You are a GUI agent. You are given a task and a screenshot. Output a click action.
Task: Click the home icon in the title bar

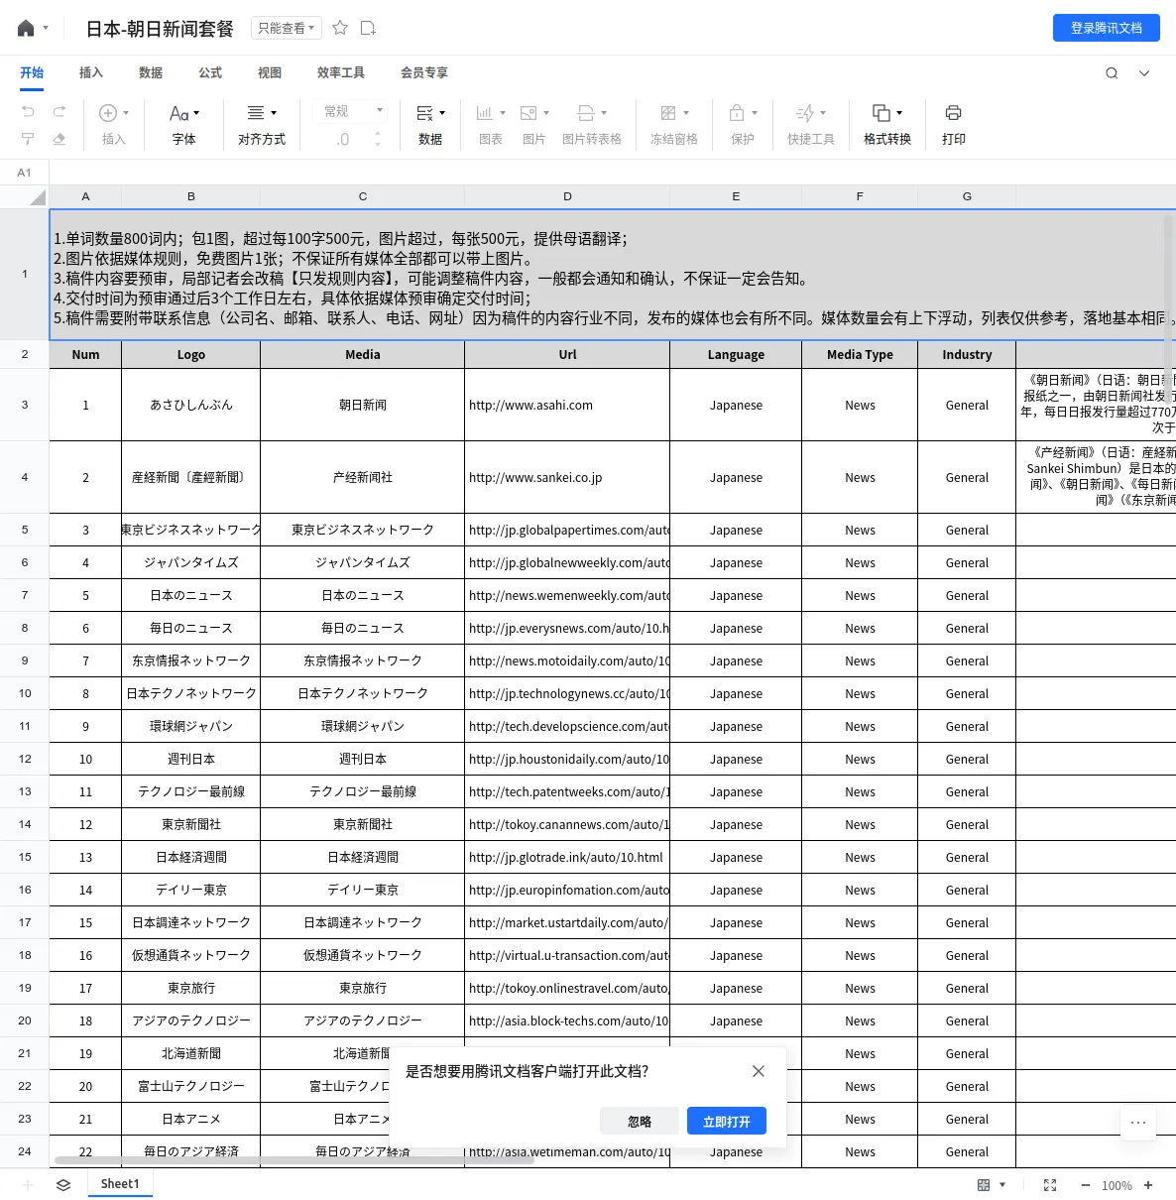click(x=26, y=28)
